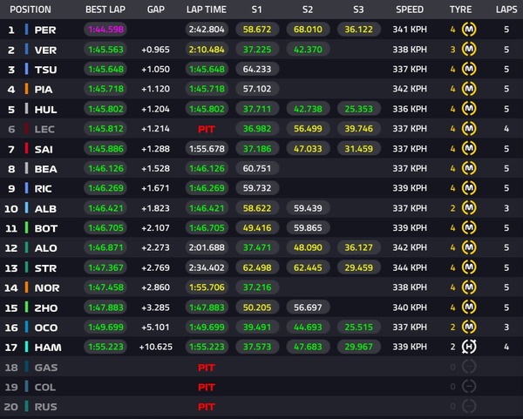Click Ocon's medium tyre icon
Screen dimensions: 523x419
(469, 327)
